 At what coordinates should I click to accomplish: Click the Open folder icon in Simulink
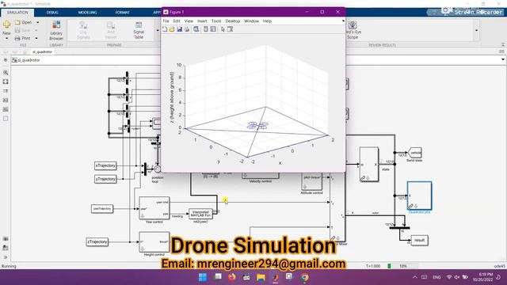pos(17,22)
